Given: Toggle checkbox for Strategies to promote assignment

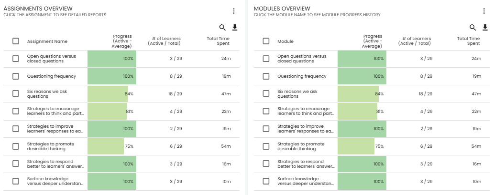Looking at the screenshot, I should (x=16, y=146).
